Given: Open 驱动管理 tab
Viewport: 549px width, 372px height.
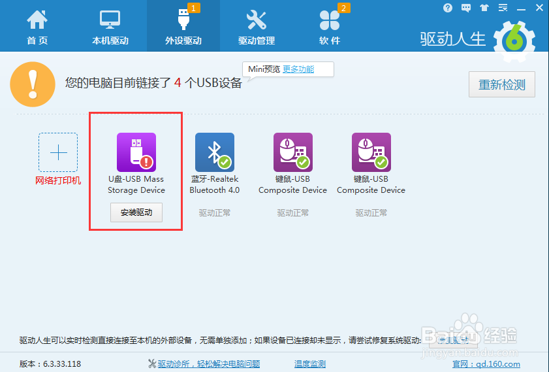Looking at the screenshot, I should [257, 27].
